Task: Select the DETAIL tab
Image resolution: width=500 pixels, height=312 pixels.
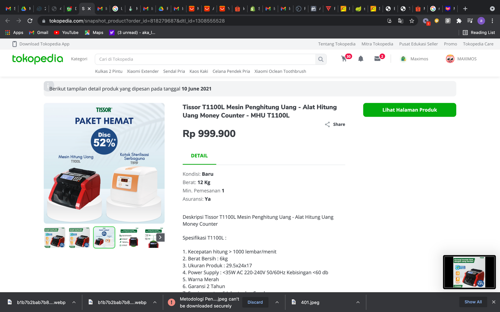Action: tap(199, 156)
